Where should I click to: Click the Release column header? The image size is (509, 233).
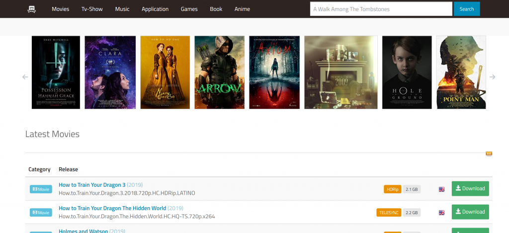tap(68, 169)
